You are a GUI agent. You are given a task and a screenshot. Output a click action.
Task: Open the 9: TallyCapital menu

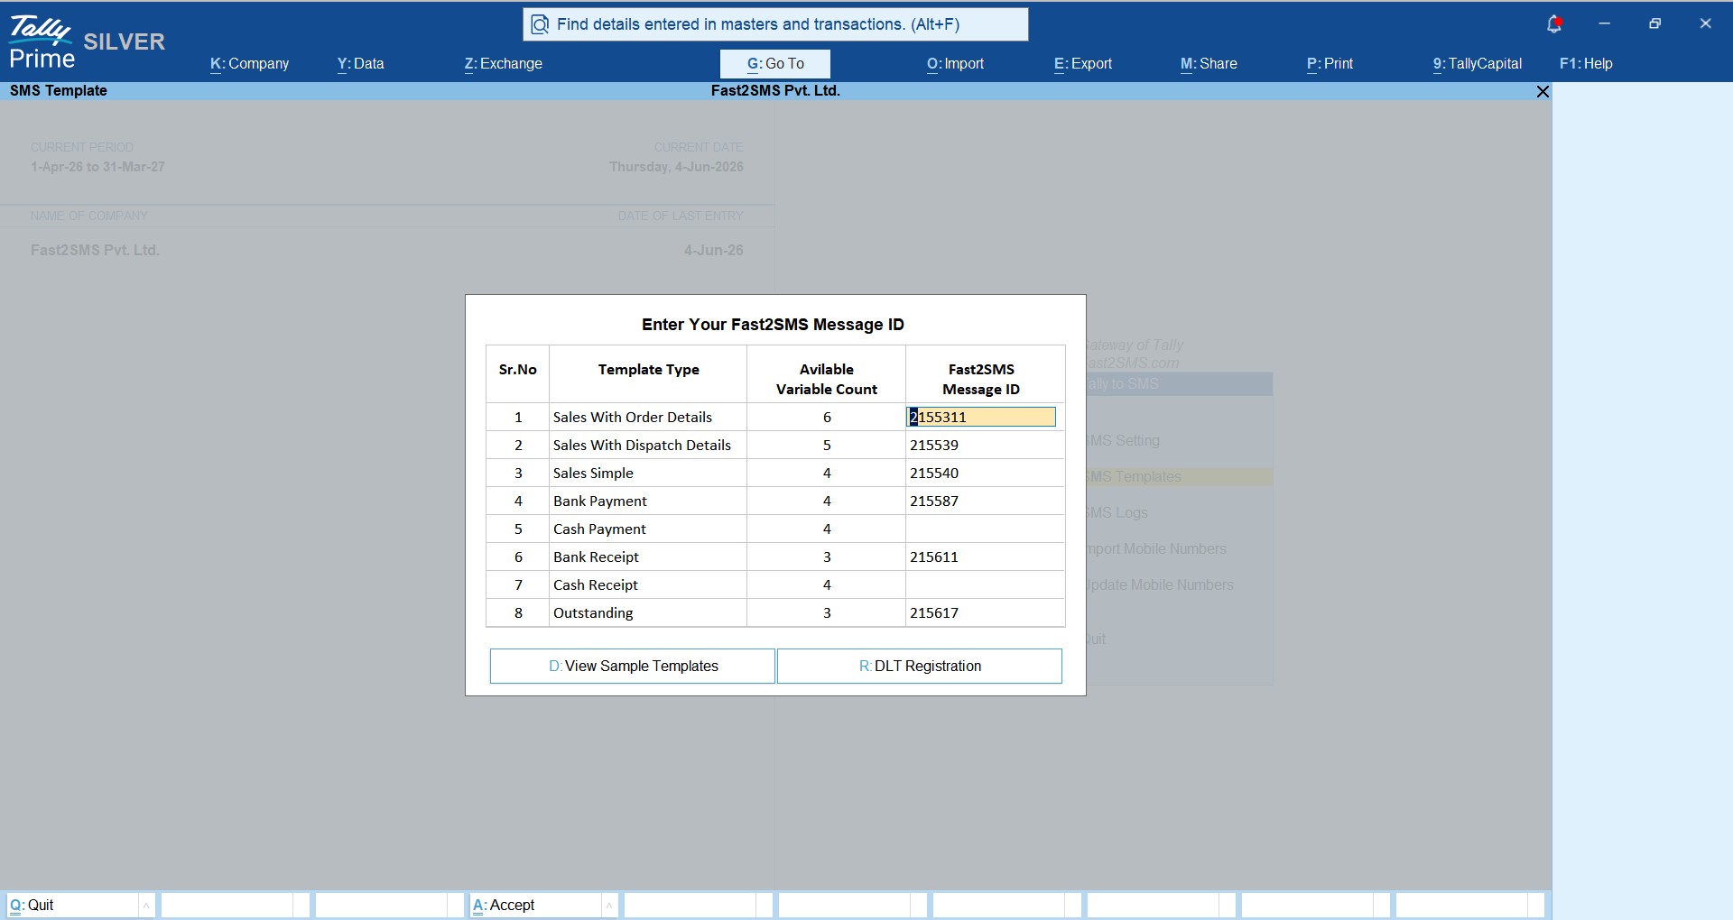pos(1477,64)
